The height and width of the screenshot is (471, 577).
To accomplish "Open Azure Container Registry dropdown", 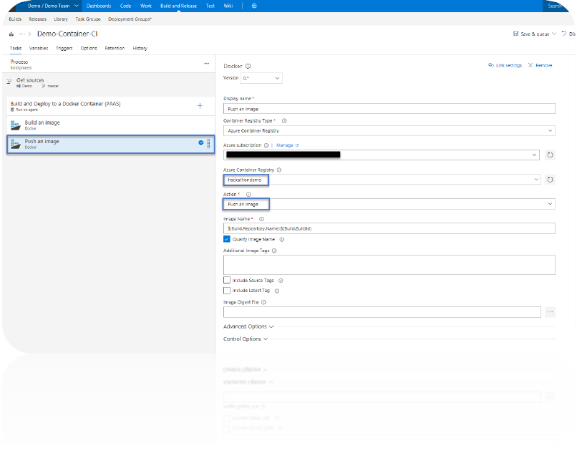I will point(382,180).
